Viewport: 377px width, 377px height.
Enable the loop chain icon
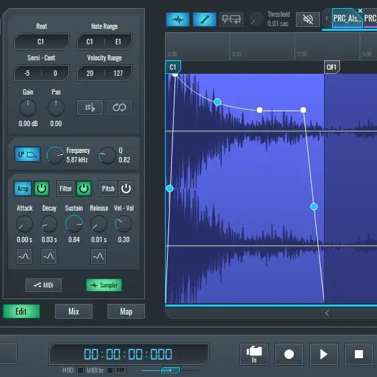[x=119, y=107]
